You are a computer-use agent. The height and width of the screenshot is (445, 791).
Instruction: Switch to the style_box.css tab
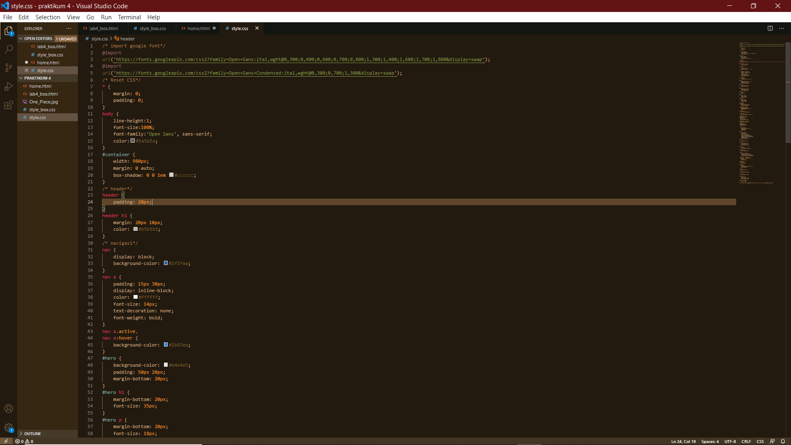coord(152,28)
